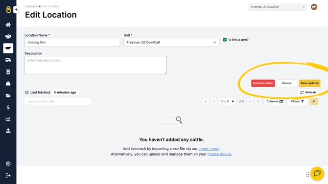Open the weight feed bag icon

(x=8, y=84)
